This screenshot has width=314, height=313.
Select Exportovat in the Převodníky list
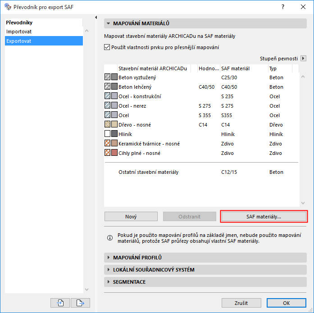[x=44, y=41]
